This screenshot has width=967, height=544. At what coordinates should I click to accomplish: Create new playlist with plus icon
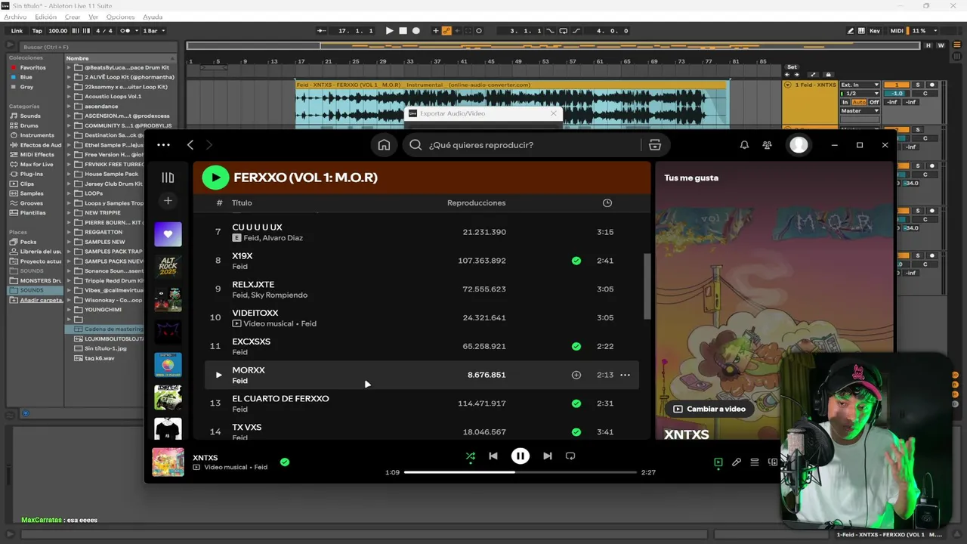[x=168, y=200]
